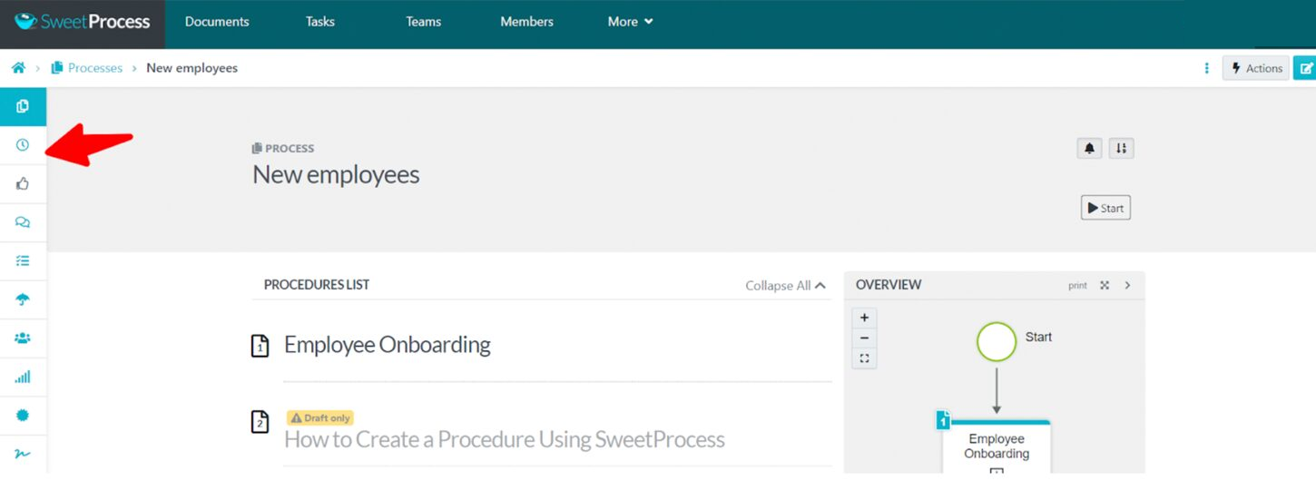Collapse all procedures in list
Screen dimensions: 1316x500
click(x=786, y=285)
